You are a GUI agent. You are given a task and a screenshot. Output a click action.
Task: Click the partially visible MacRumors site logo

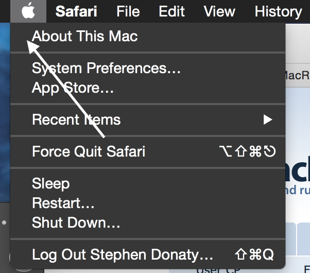click(298, 170)
